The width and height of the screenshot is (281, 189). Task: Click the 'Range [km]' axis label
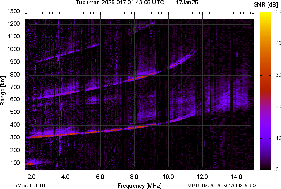click(3, 91)
